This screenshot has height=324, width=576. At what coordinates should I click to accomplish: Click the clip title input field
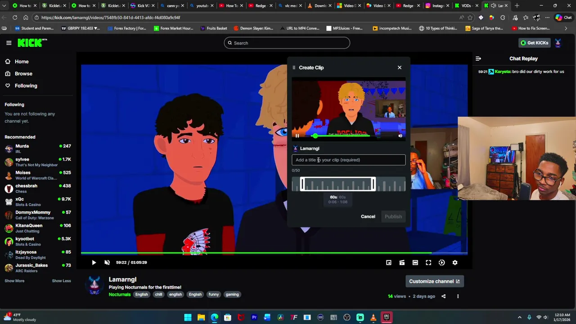(348, 160)
